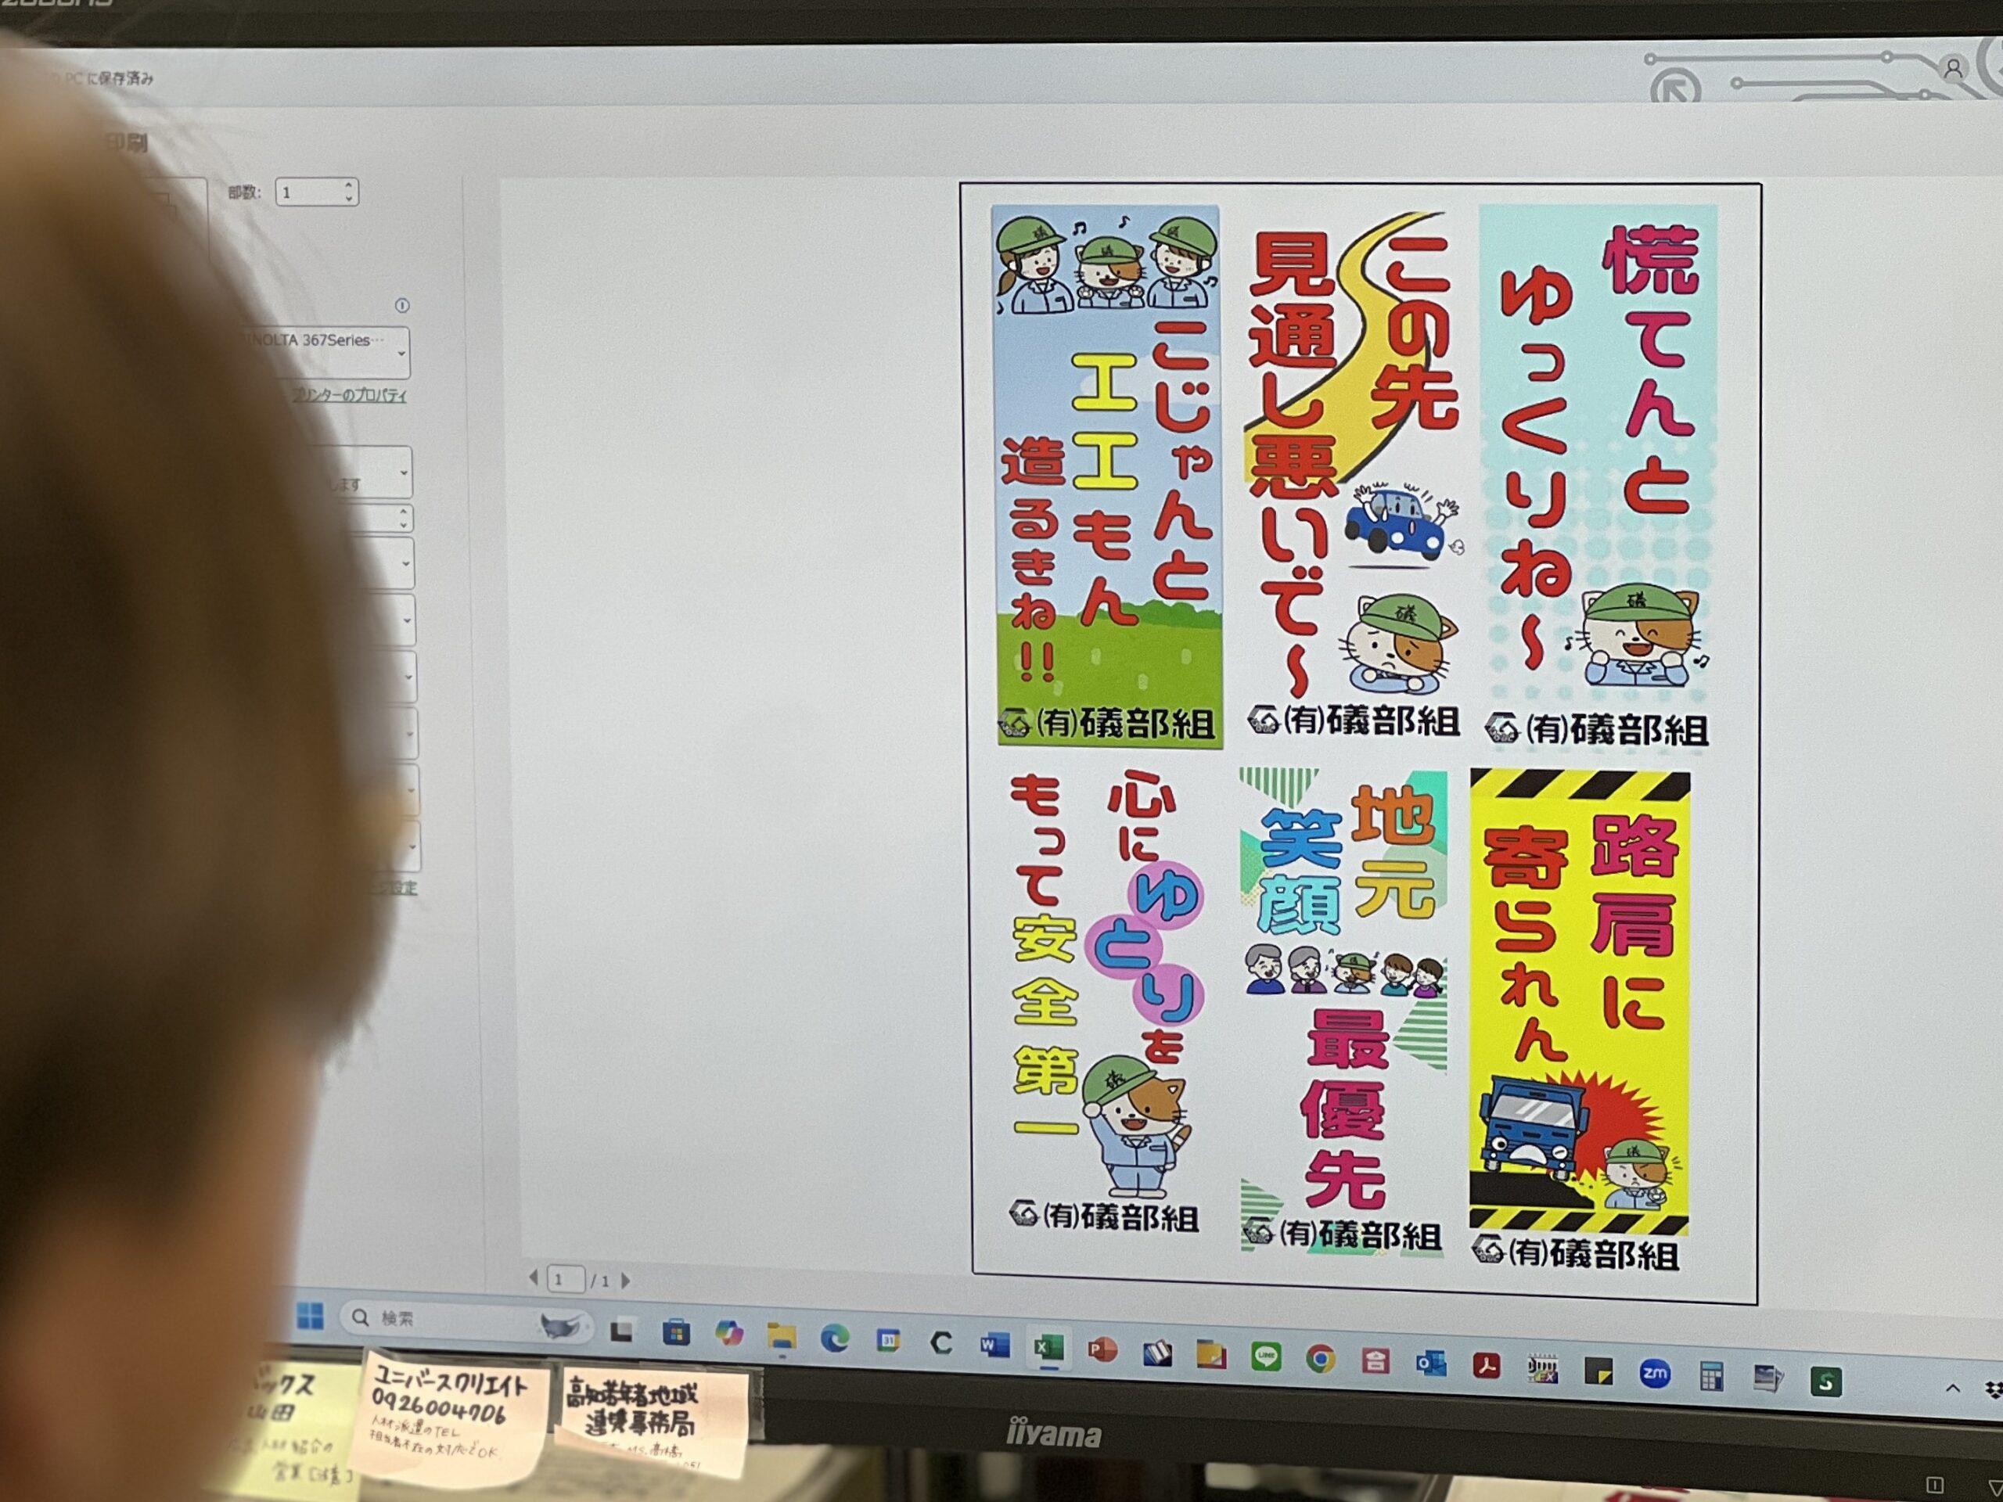Open the calendar app showing 31

pyautogui.click(x=887, y=1341)
